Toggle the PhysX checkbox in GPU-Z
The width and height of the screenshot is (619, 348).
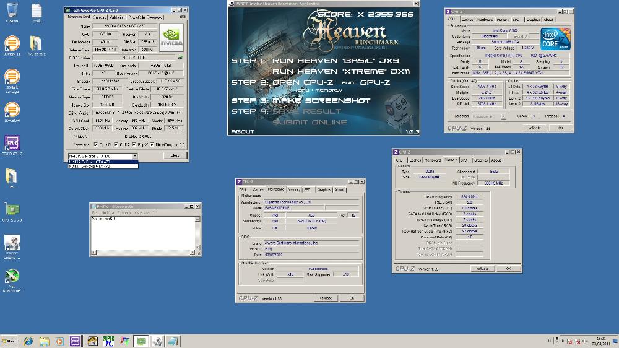click(x=134, y=144)
